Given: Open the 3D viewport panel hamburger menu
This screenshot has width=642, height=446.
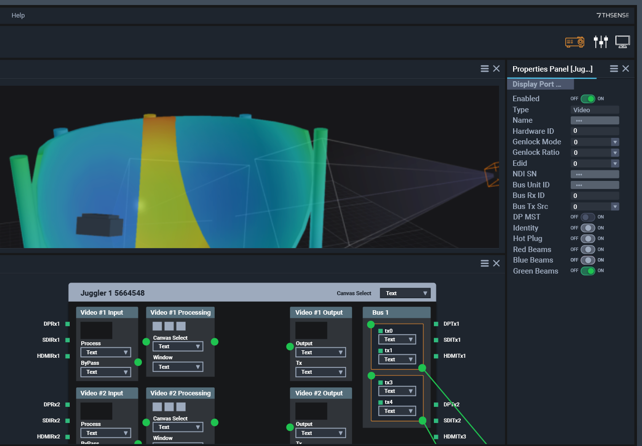Looking at the screenshot, I should pos(485,69).
